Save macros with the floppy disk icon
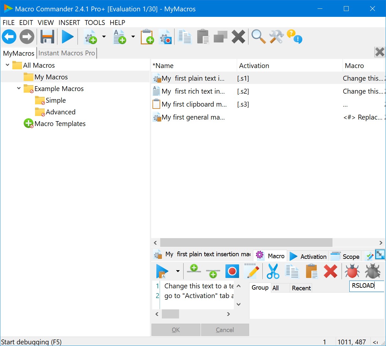 pos(47,37)
